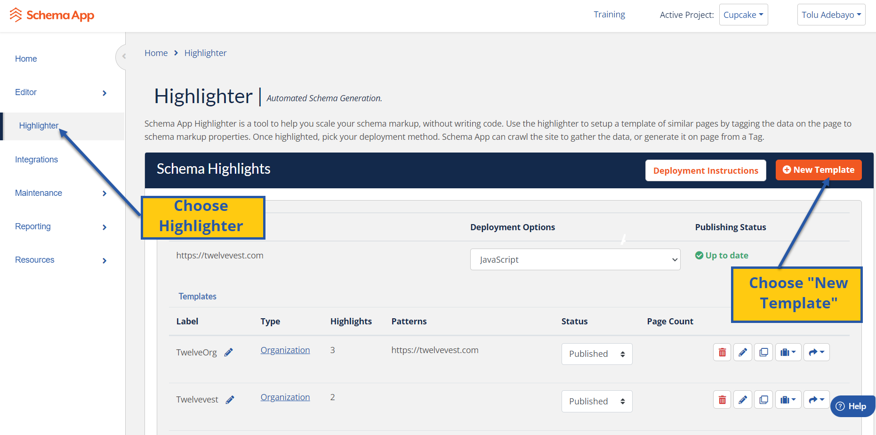
Task: Edit the TwelveOrg template with the pencil button
Action: (743, 352)
